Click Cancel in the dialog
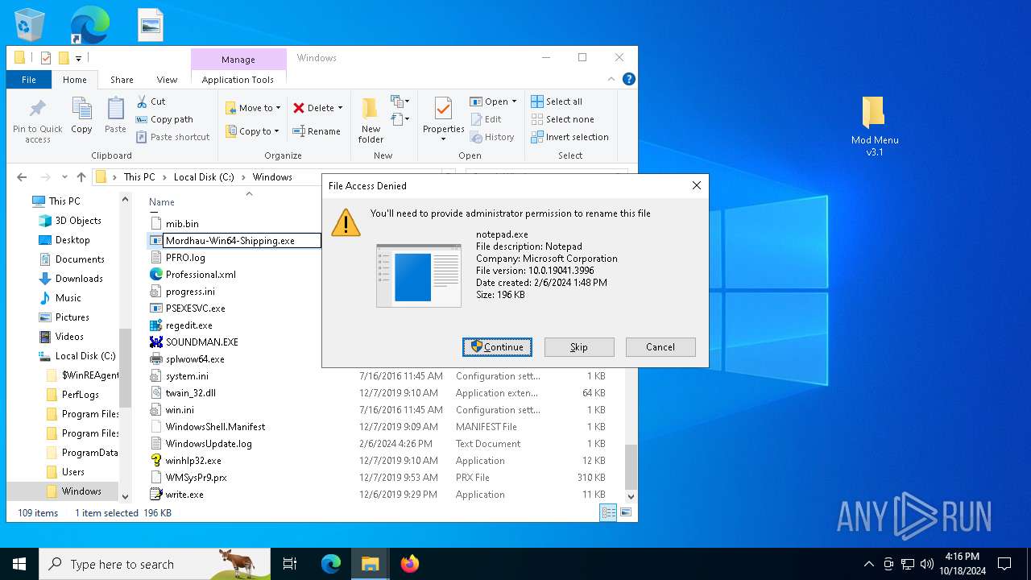Screen dimensions: 1031x580 pyautogui.click(x=660, y=347)
